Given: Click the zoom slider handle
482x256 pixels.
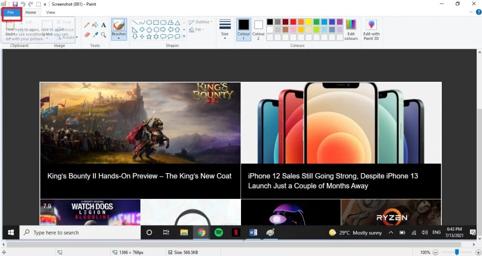Looking at the screenshot, I should pyautogui.click(x=457, y=252).
